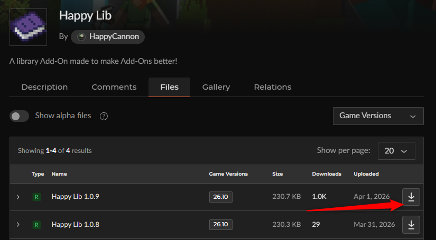
Task: Click the 230.3 KB size value
Action: coord(286,225)
